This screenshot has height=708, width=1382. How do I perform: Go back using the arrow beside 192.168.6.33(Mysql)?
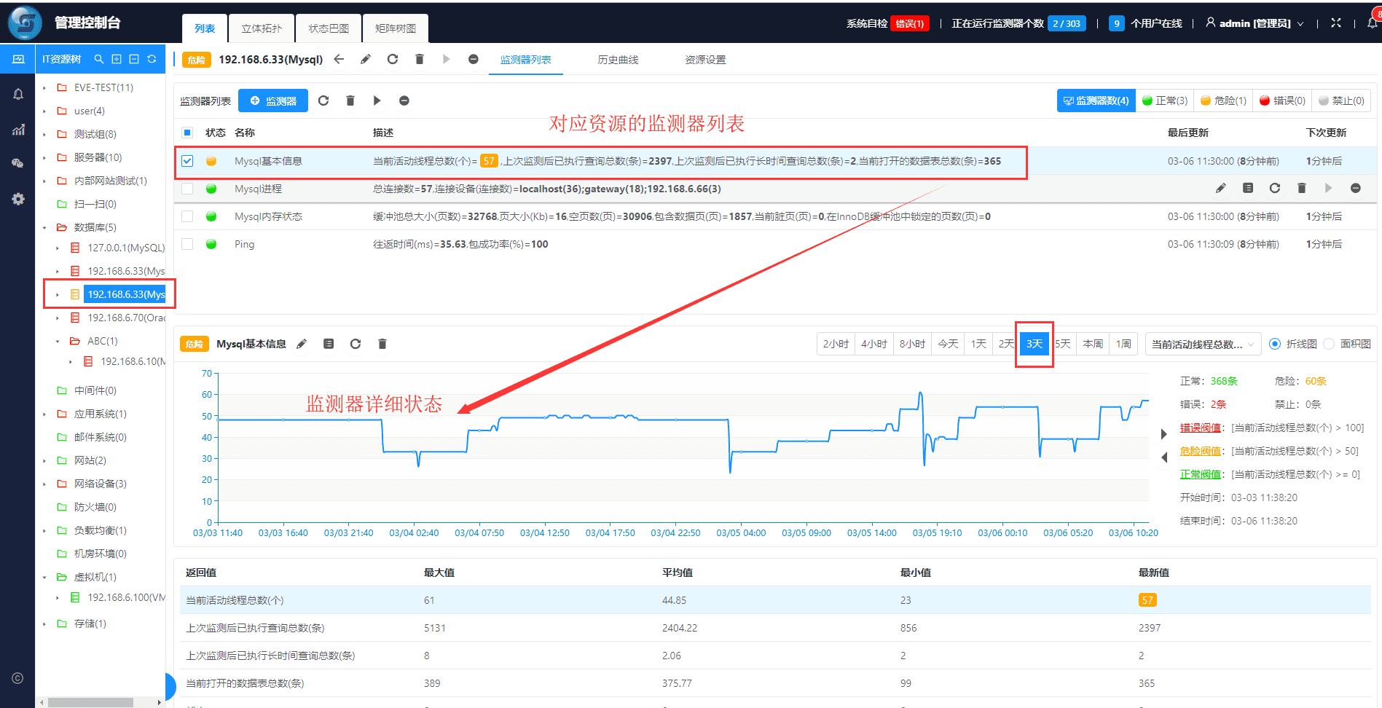point(339,59)
